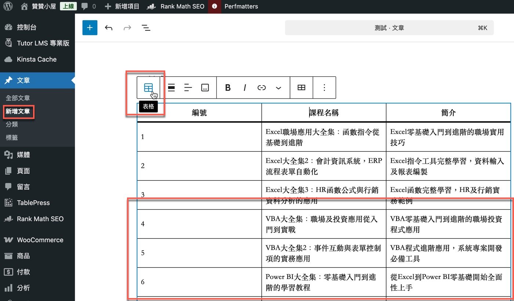Open Tutor LMS 專業版 in sidebar

[x=37, y=43]
